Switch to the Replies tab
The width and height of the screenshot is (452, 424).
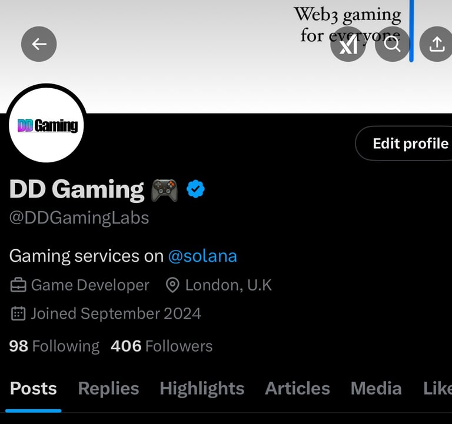108,388
